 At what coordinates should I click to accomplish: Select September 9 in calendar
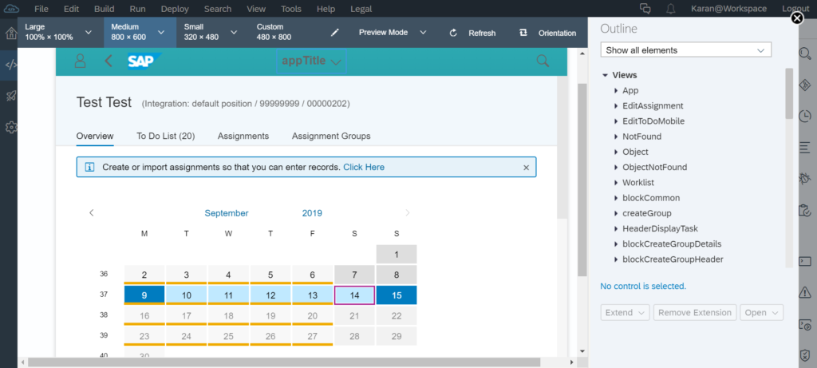click(x=144, y=295)
